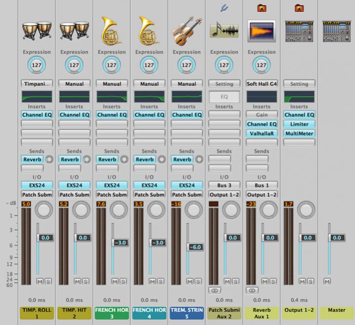Toggle stereo format button on Reverb Aux 1
355x325 pixels.
pyautogui.click(x=252, y=290)
